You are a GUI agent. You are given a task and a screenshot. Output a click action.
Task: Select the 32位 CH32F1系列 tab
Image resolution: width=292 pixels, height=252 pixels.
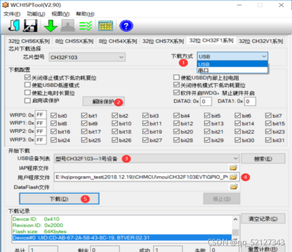[x=211, y=40]
